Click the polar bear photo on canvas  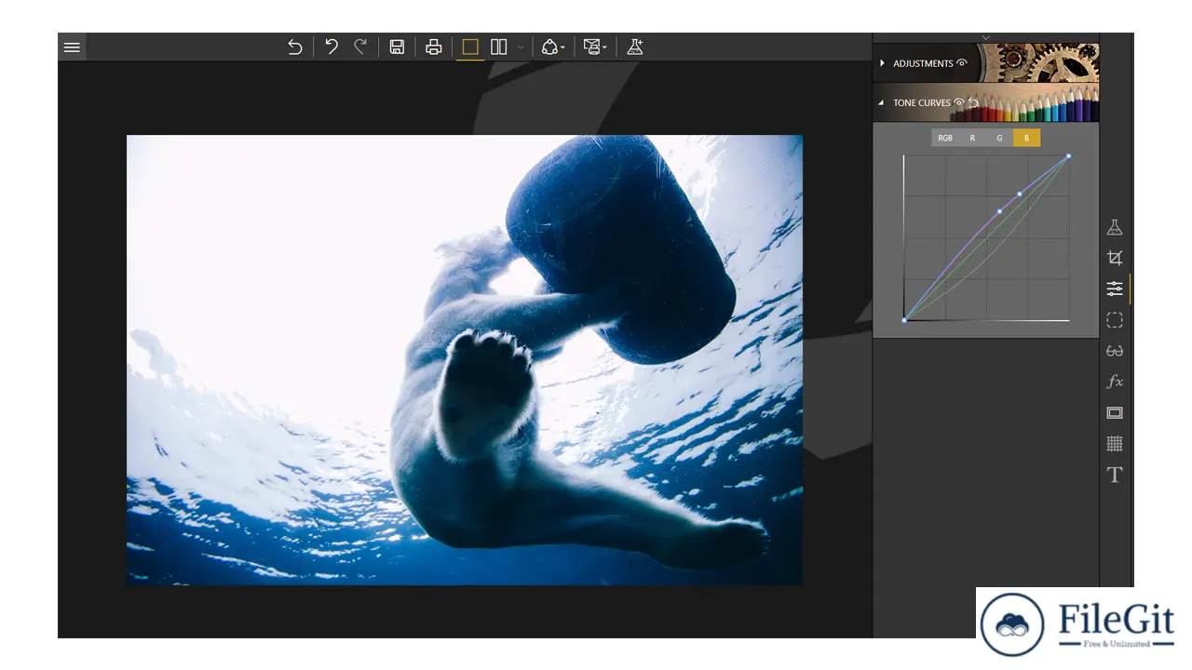[465, 360]
